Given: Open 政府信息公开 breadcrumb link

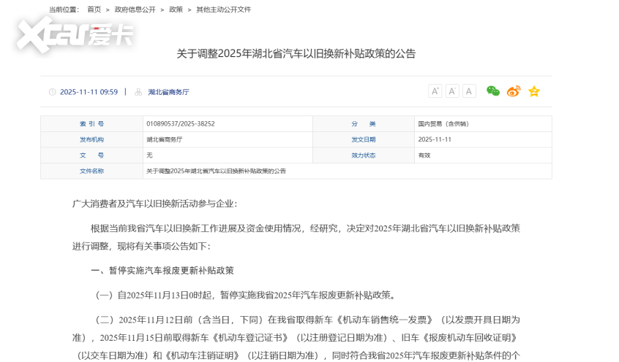Looking at the screenshot, I should pos(135,9).
